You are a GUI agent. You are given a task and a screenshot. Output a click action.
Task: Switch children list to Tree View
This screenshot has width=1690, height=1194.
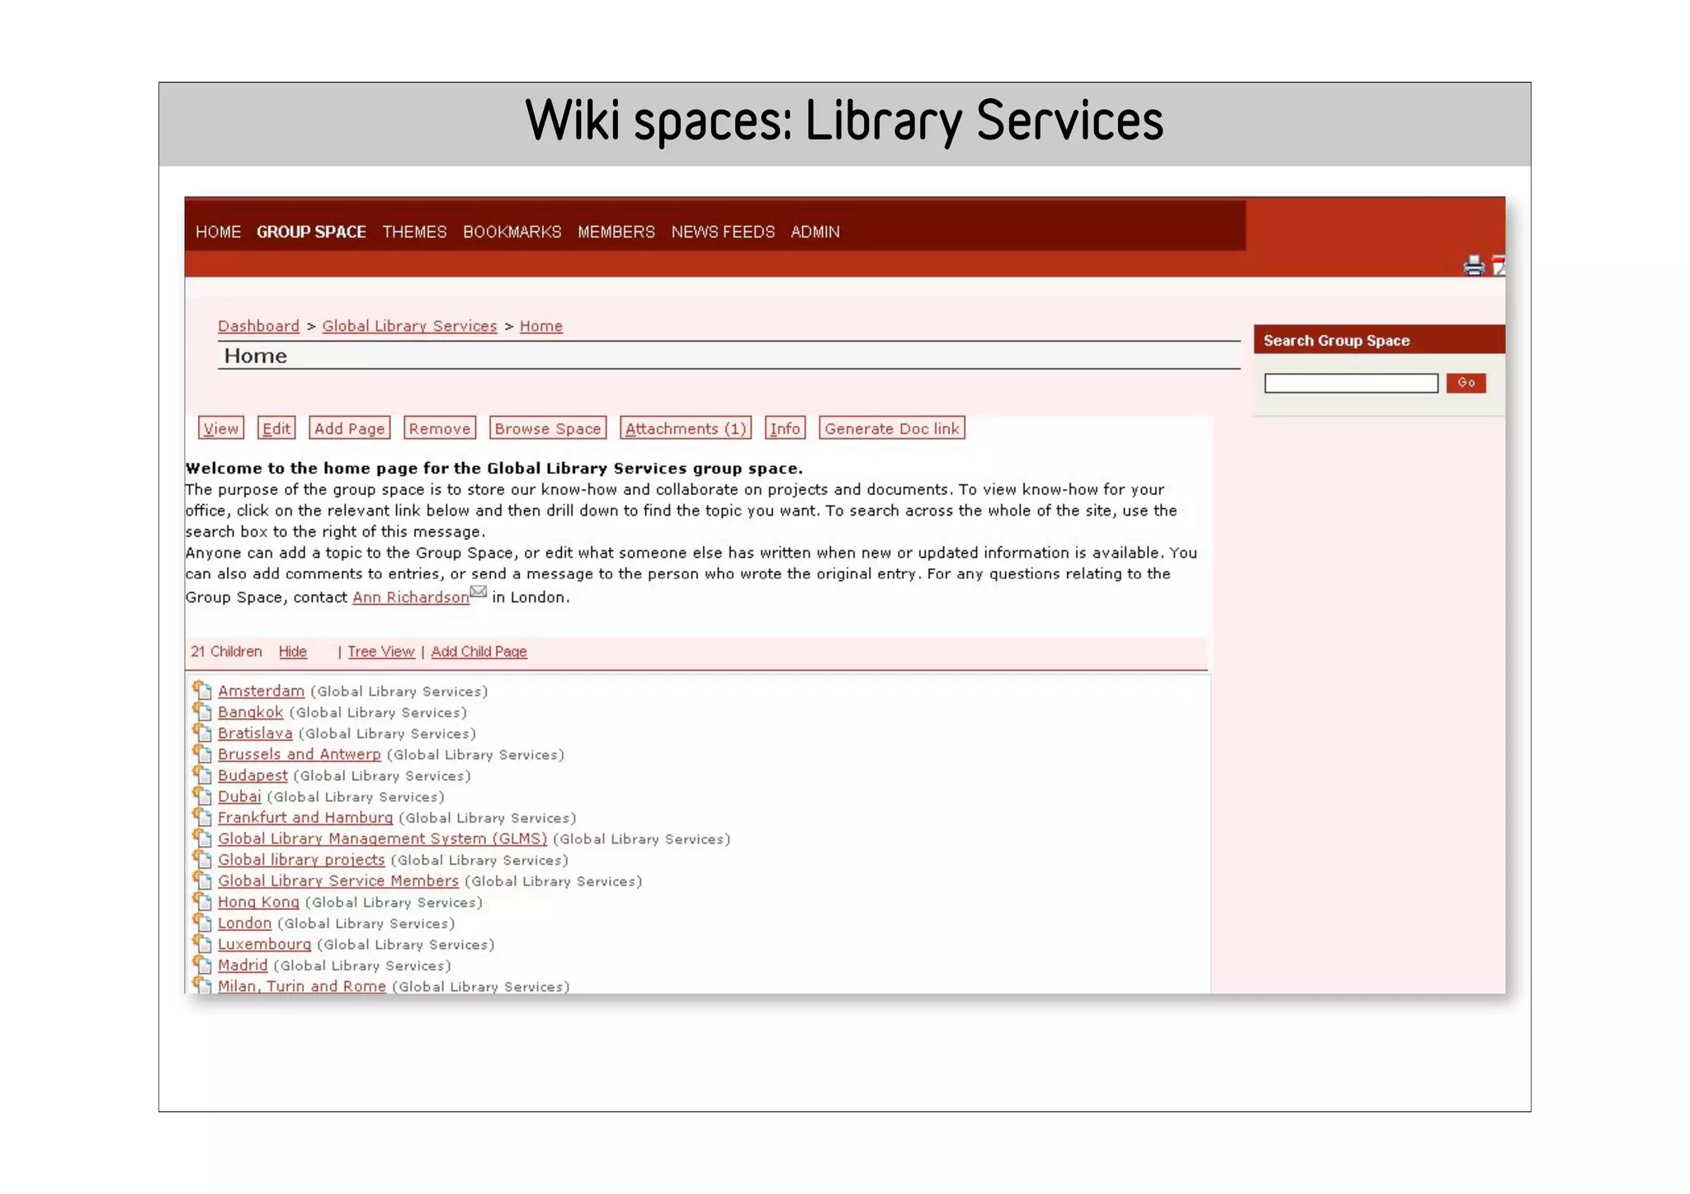380,651
